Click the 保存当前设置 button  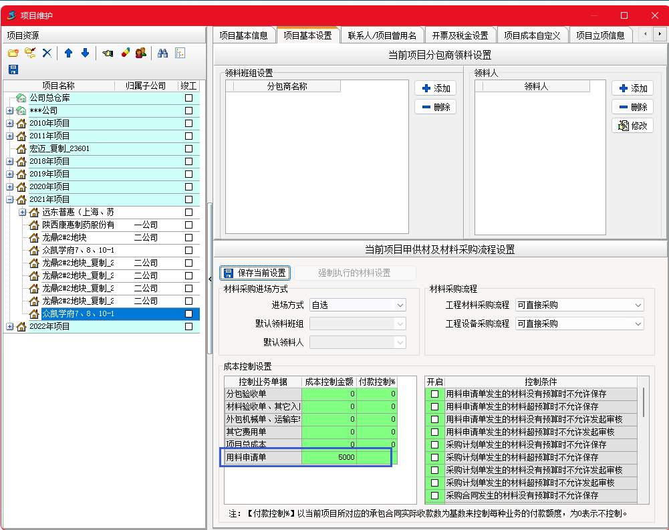click(x=255, y=273)
